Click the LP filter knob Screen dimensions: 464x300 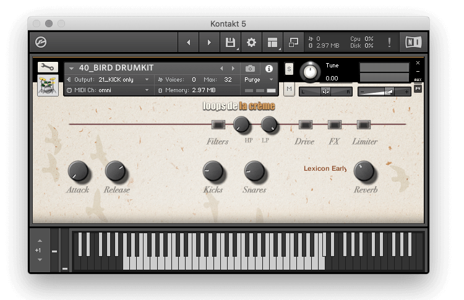[x=269, y=124]
